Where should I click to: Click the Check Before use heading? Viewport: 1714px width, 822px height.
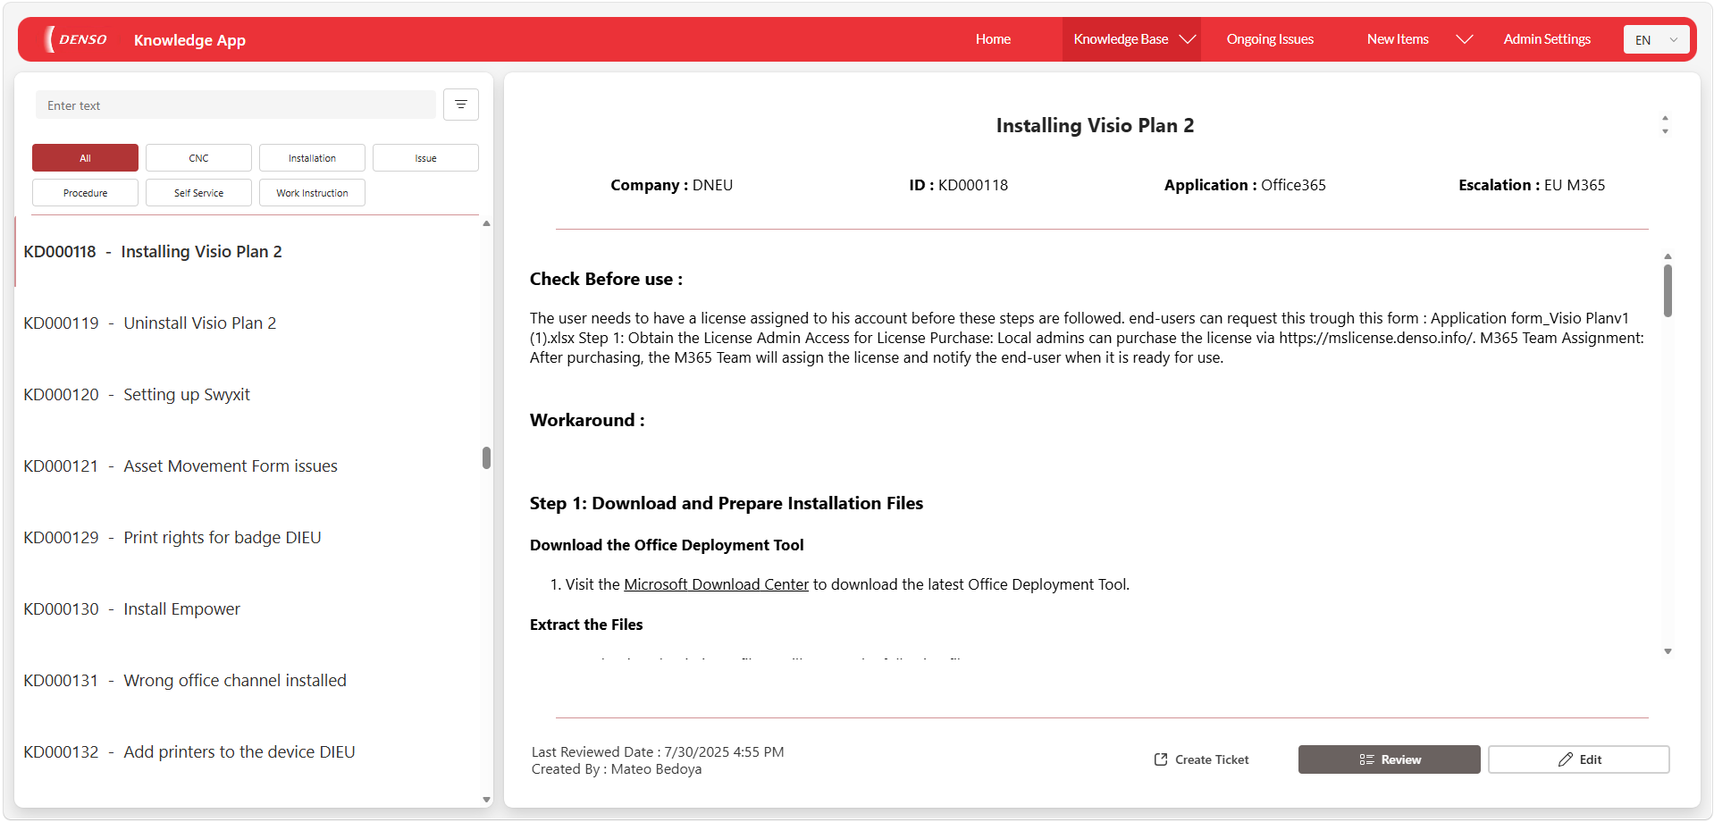(606, 279)
